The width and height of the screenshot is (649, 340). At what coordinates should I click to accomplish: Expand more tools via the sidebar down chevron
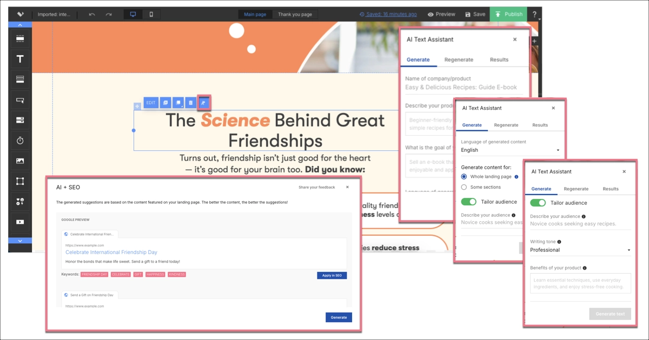pyautogui.click(x=19, y=241)
